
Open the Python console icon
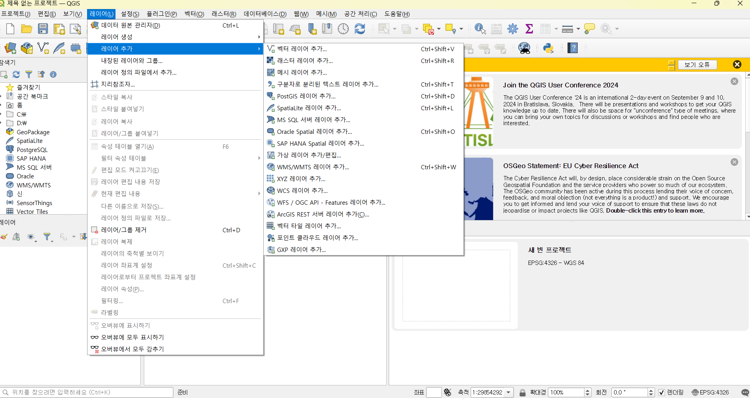pyautogui.click(x=548, y=48)
